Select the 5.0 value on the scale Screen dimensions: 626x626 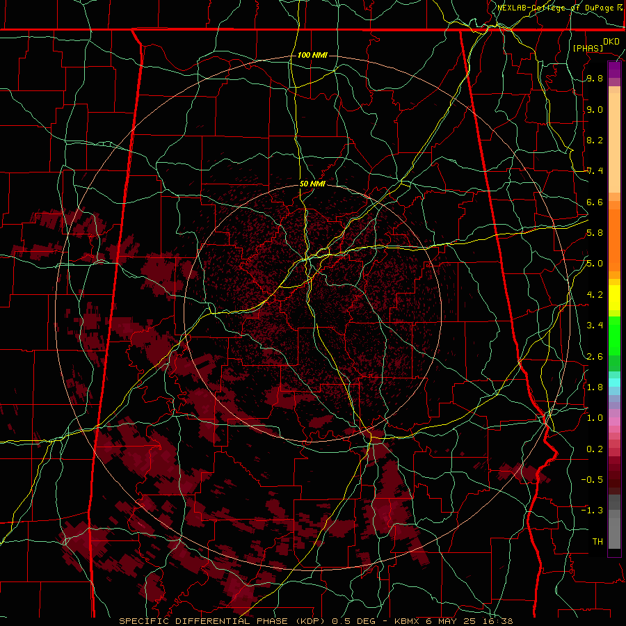[x=595, y=264]
